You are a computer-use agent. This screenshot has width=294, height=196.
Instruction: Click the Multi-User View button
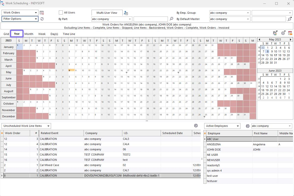[x=107, y=13]
